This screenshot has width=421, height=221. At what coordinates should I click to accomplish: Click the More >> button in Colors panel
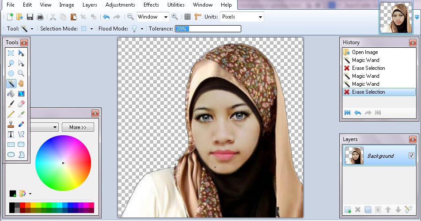(x=78, y=127)
